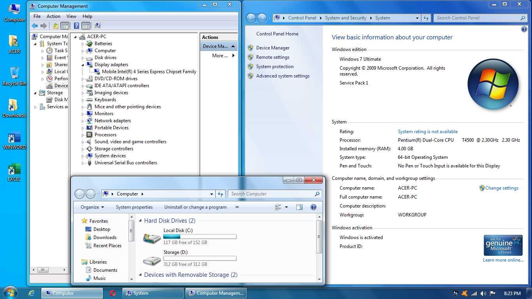Viewport: 532px width, 299px height.
Task: Select Mobile Intel(R) 4 Series adapter icon
Action: click(97, 72)
